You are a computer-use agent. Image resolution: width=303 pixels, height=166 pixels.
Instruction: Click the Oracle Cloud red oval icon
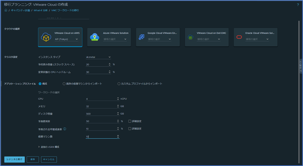pos(239,37)
